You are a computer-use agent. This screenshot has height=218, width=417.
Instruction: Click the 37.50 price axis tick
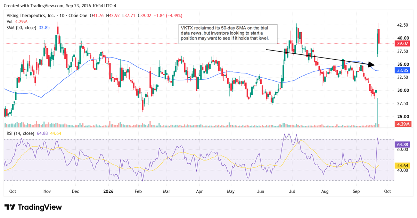point(403,51)
